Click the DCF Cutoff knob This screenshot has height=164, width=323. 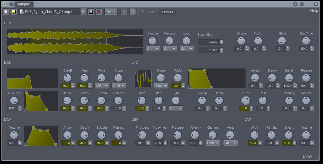(67, 78)
